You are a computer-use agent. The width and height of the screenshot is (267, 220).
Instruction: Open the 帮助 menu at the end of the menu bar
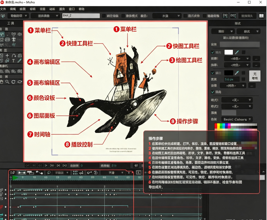[x=82, y=9]
